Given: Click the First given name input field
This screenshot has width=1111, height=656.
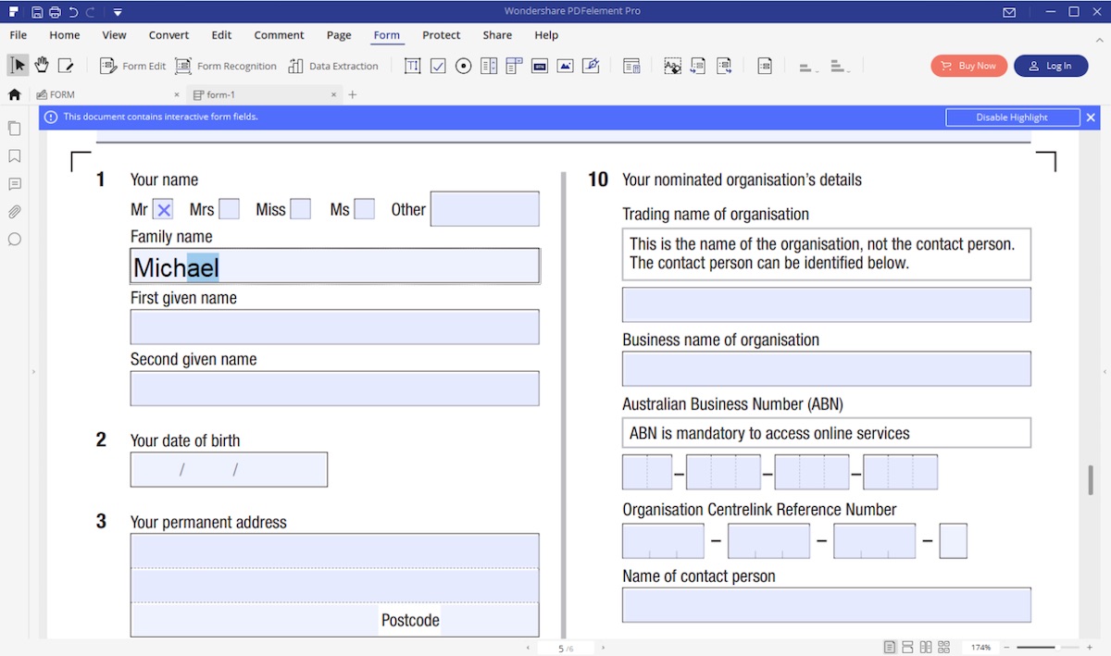Looking at the screenshot, I should click(334, 327).
